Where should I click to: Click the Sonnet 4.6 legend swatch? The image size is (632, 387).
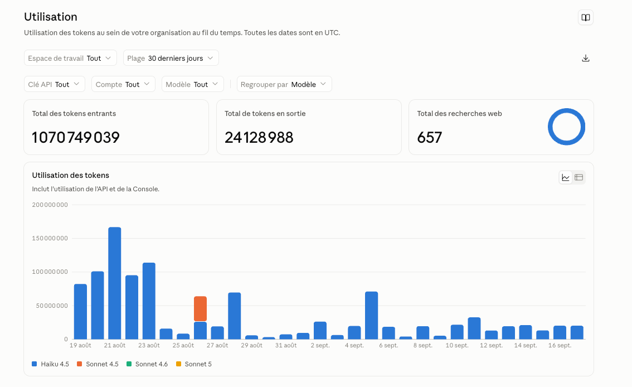point(129,364)
